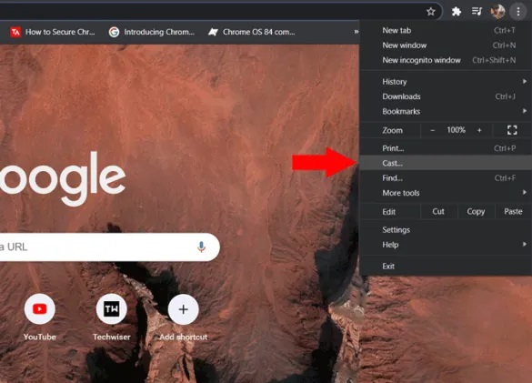532x383 pixels.
Task: Expand the Bookmarks submenu
Action: (x=446, y=111)
